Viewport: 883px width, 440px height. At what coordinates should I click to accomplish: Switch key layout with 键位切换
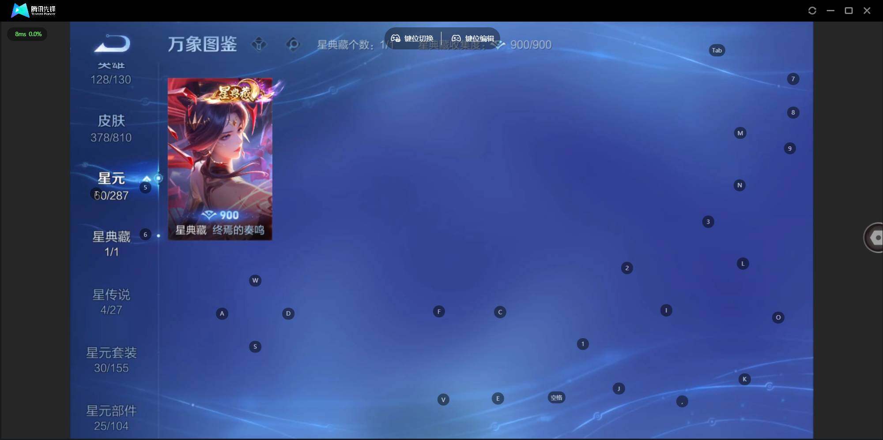pyautogui.click(x=412, y=38)
